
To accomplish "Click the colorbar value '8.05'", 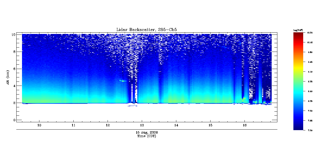I will (310, 101).
